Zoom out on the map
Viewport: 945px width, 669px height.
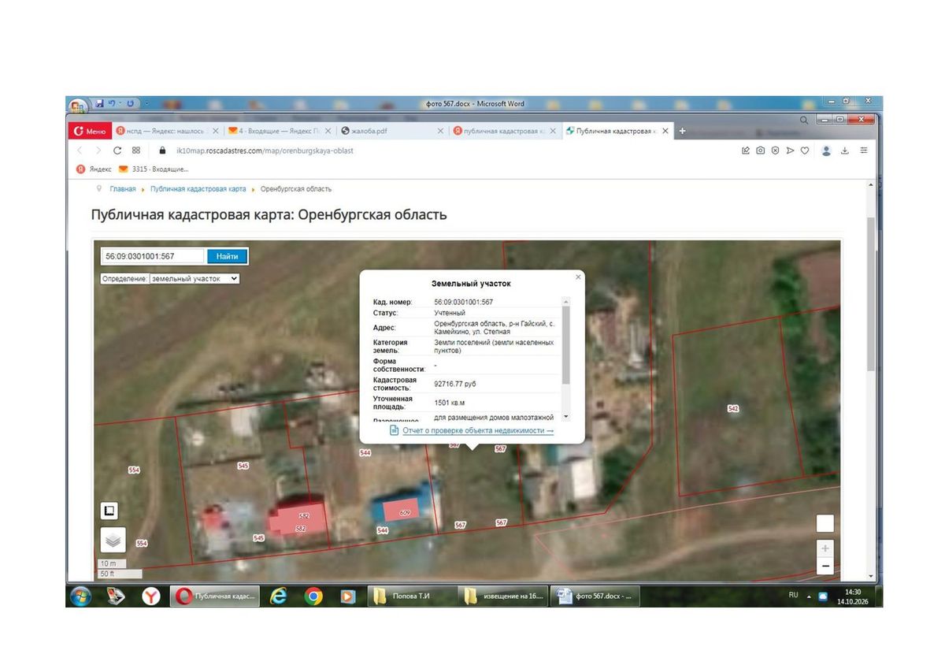(x=825, y=566)
